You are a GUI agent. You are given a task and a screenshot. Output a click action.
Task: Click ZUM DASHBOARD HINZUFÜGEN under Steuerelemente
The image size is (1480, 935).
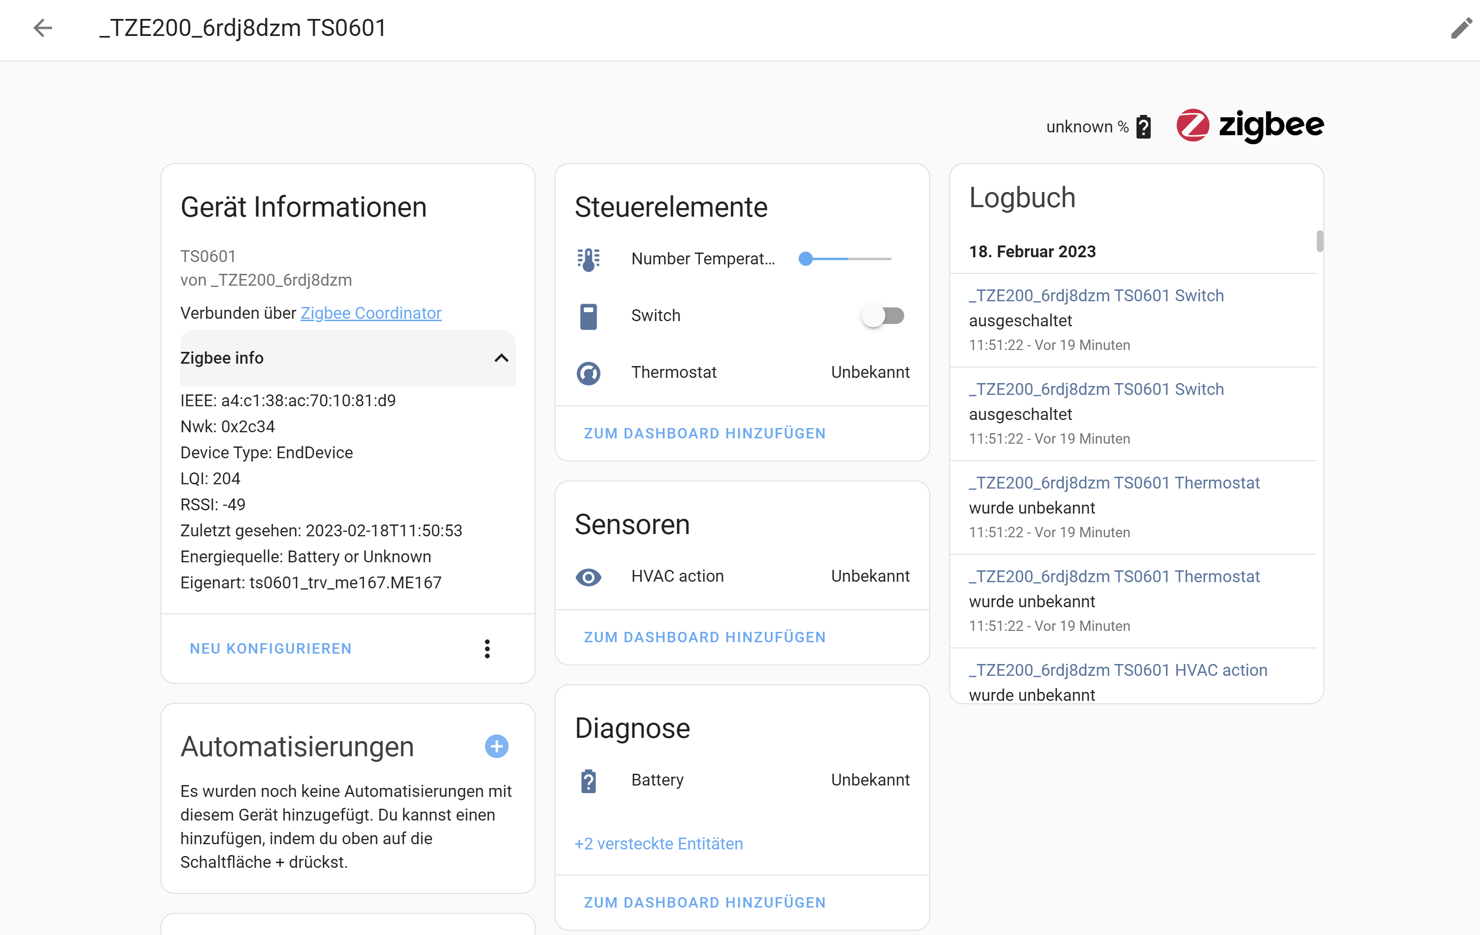click(705, 433)
